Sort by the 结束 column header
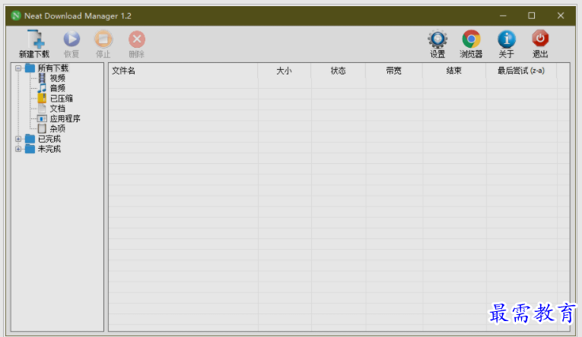582x337 pixels. point(454,71)
